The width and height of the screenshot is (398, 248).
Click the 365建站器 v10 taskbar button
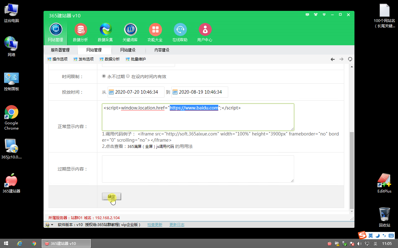point(66,243)
